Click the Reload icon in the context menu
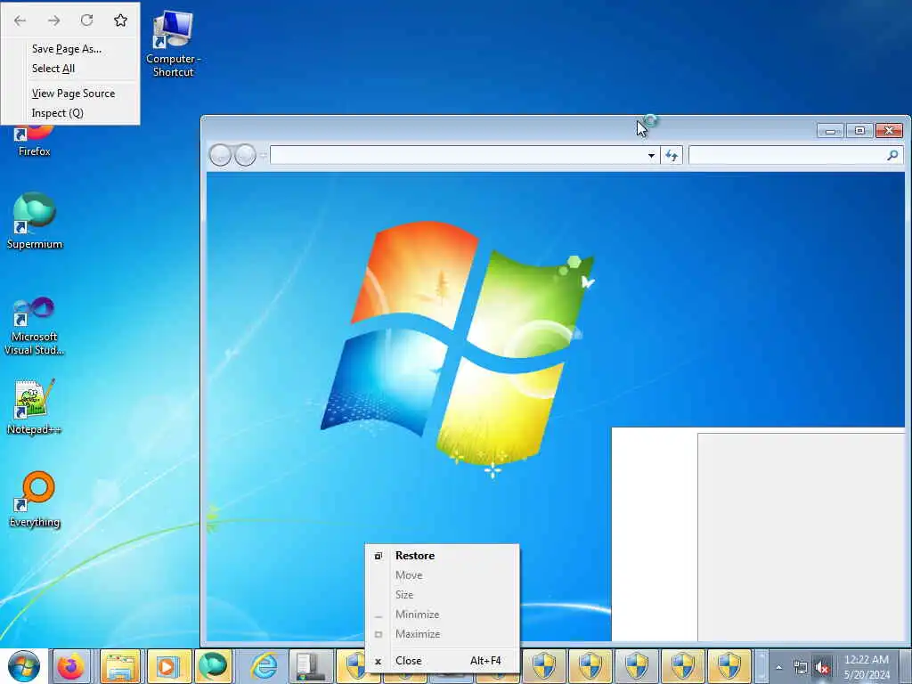The image size is (912, 684). point(86,20)
